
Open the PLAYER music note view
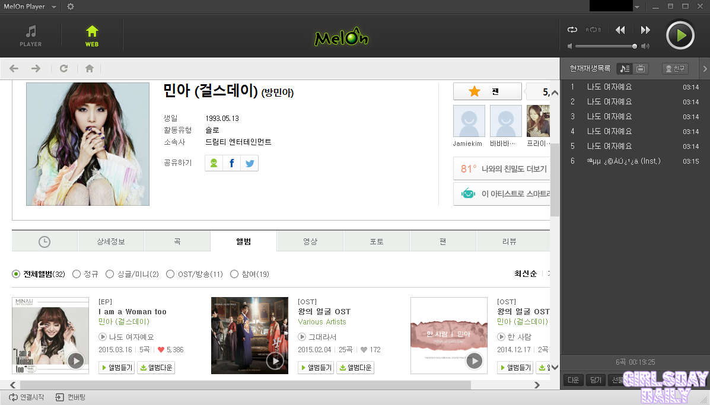point(31,36)
